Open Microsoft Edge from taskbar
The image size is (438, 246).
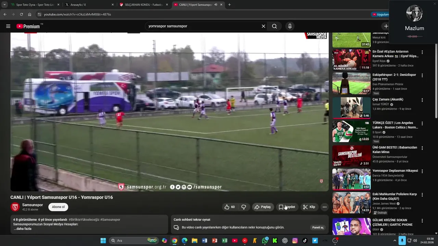(184, 241)
